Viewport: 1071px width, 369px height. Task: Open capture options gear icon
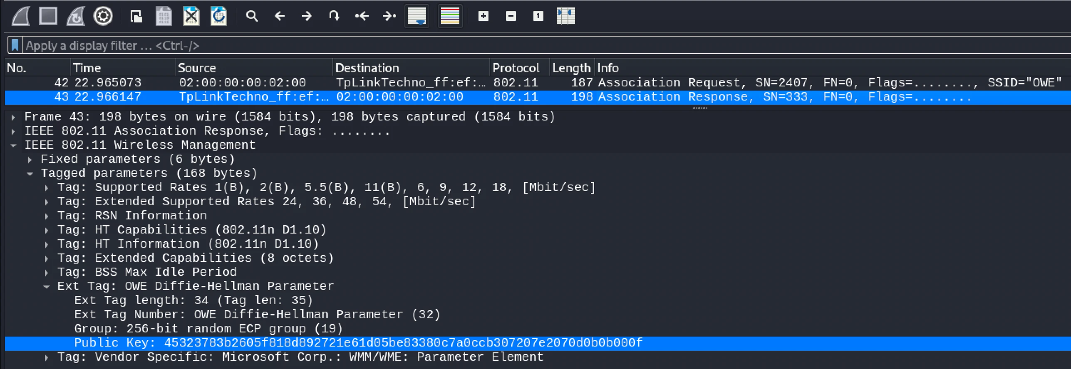point(103,16)
